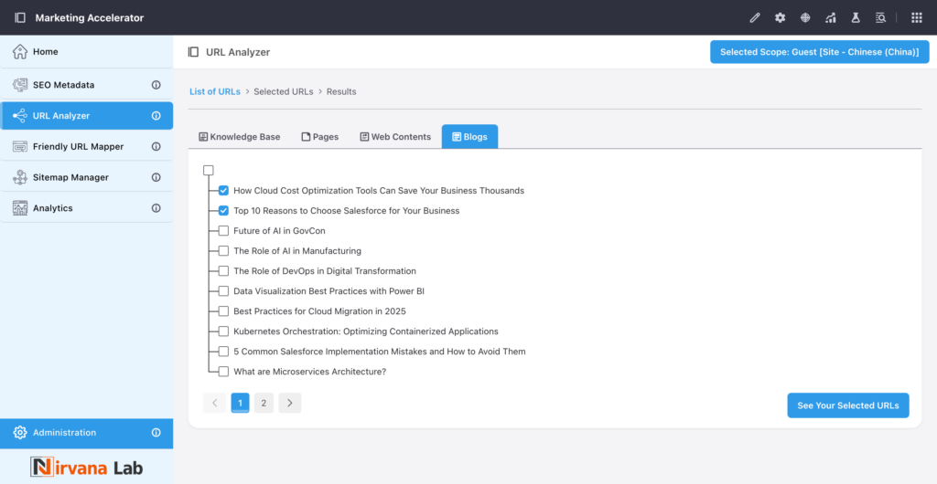This screenshot has height=484, width=937.
Task: Click the 'See Your Selected URLs' button
Action: click(x=847, y=405)
